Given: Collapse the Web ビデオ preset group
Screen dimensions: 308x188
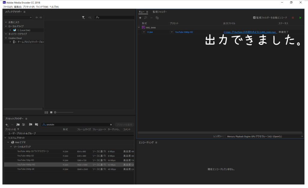Looking at the screenshot, I should click(8, 142).
